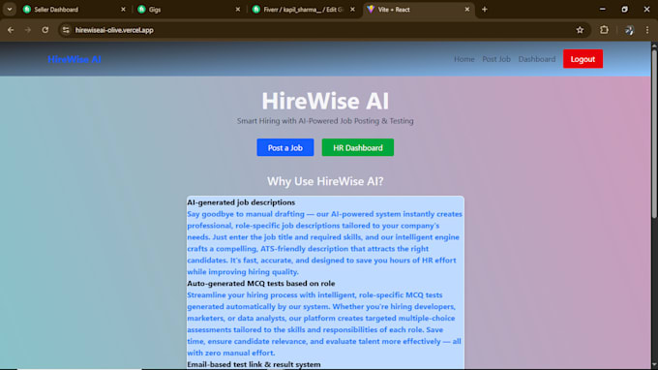Open the browser profile avatar icon
Screen dimensions: 658x370
629,30
